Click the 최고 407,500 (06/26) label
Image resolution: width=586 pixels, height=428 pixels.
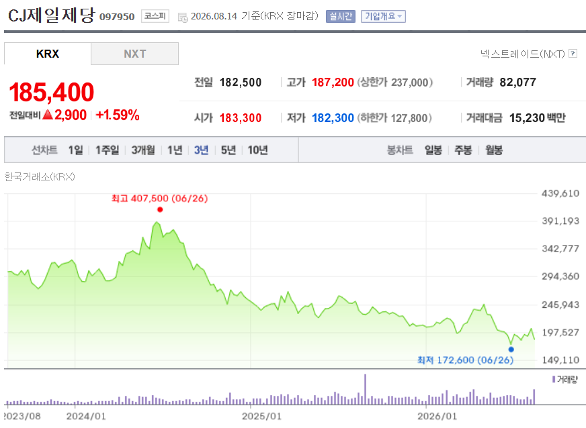159,198
